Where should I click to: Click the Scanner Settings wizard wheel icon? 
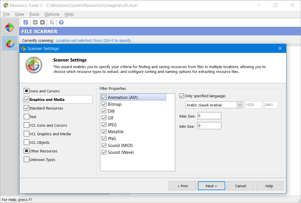click(34, 65)
